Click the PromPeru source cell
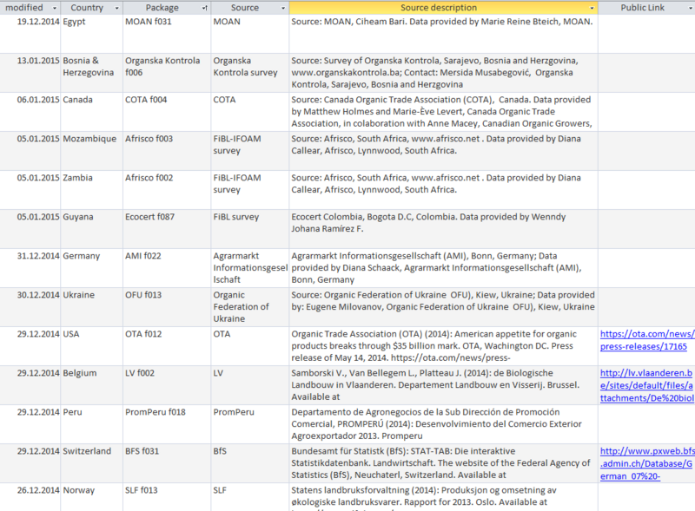 tap(250, 423)
